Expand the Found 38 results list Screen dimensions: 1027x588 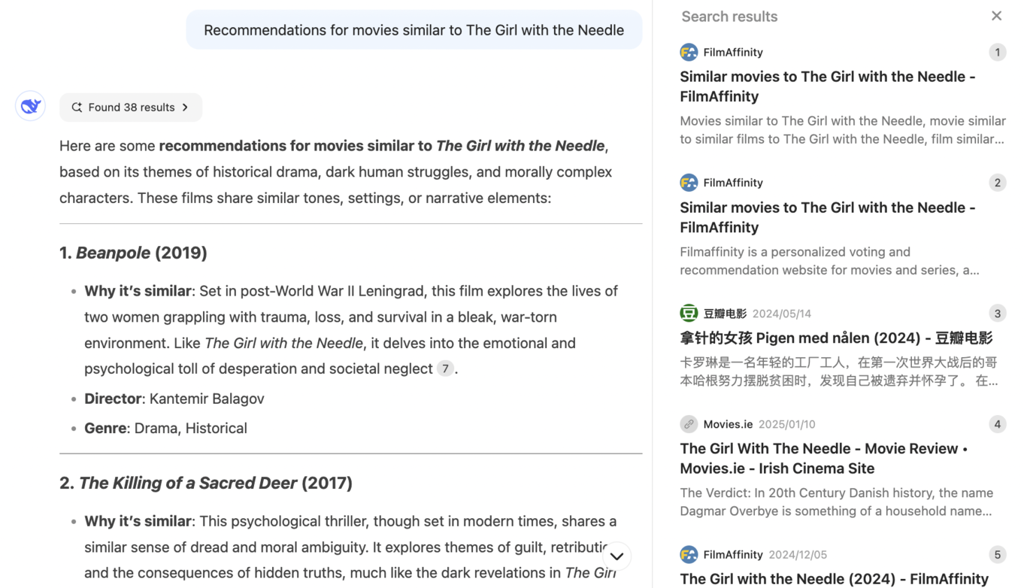coord(130,107)
